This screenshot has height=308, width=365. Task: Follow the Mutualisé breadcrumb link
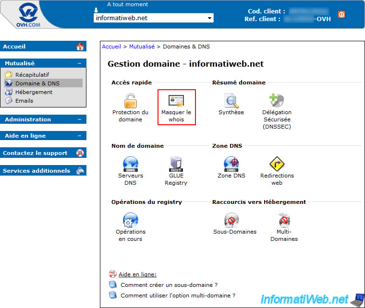(142, 47)
